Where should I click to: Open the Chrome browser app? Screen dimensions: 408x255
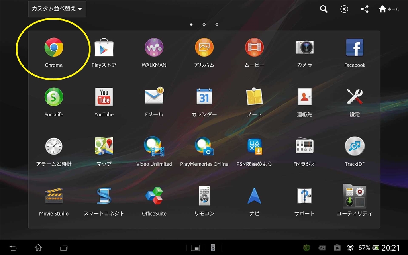(54, 48)
